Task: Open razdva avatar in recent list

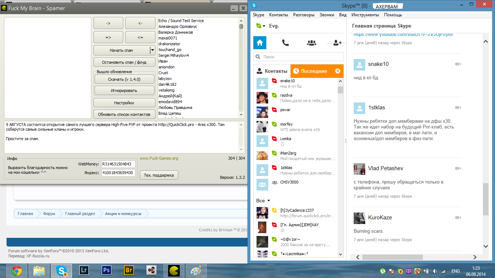Action: 262,98
